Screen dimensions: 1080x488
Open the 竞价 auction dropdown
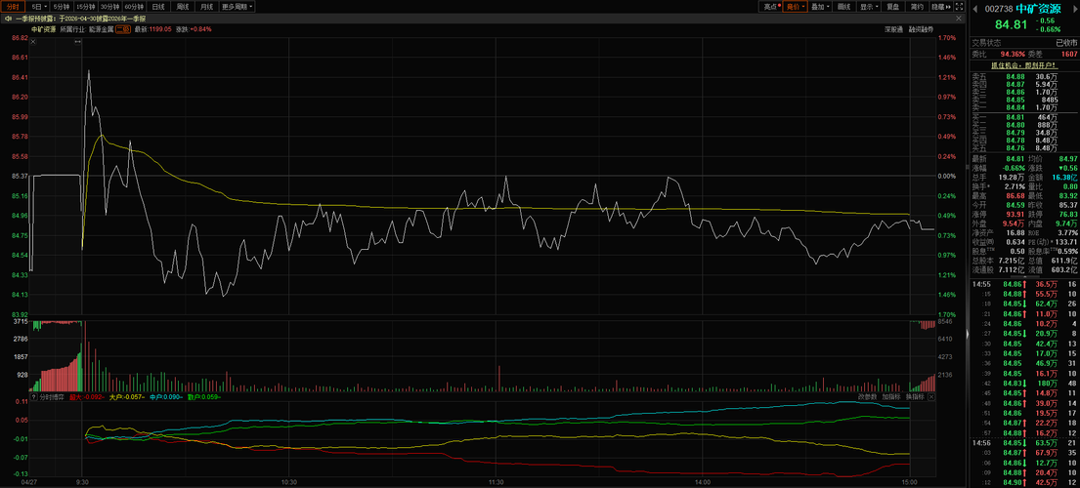795,6
